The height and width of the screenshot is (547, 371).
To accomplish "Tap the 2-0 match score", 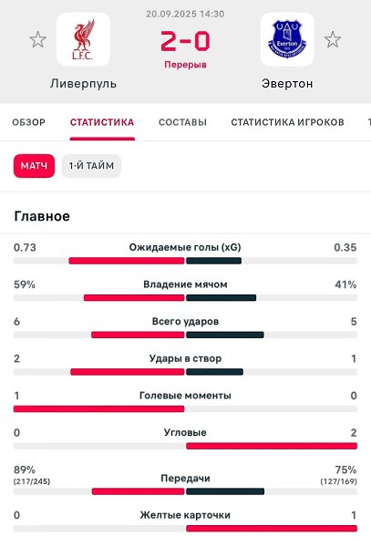I will coord(185,41).
